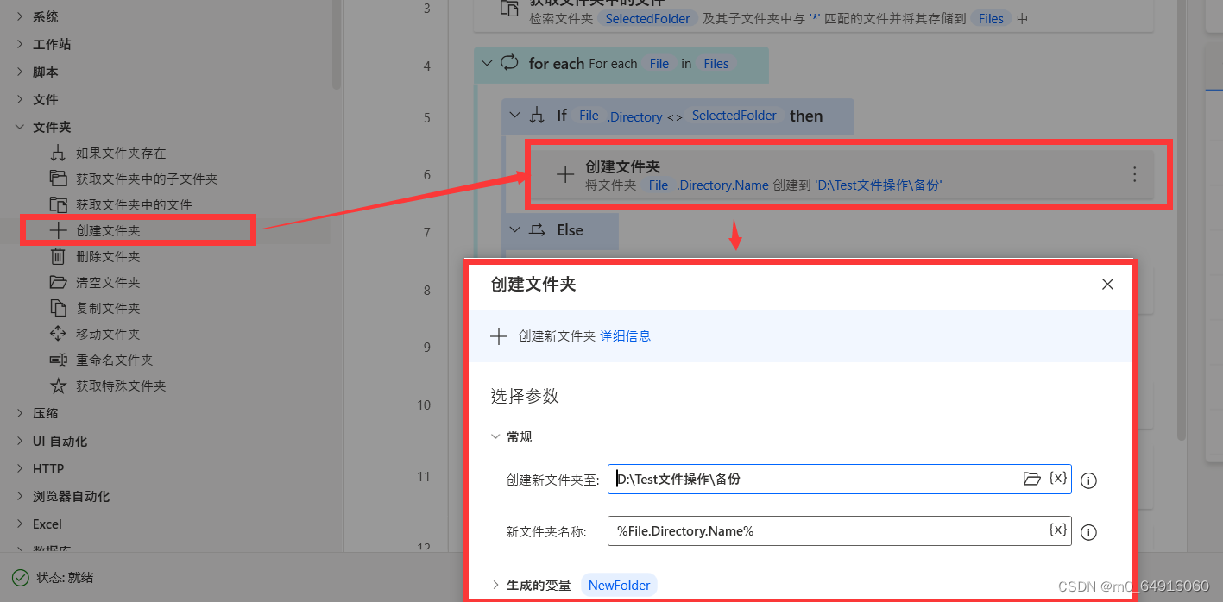
Task: Click the Else branch header
Action: (x=571, y=229)
